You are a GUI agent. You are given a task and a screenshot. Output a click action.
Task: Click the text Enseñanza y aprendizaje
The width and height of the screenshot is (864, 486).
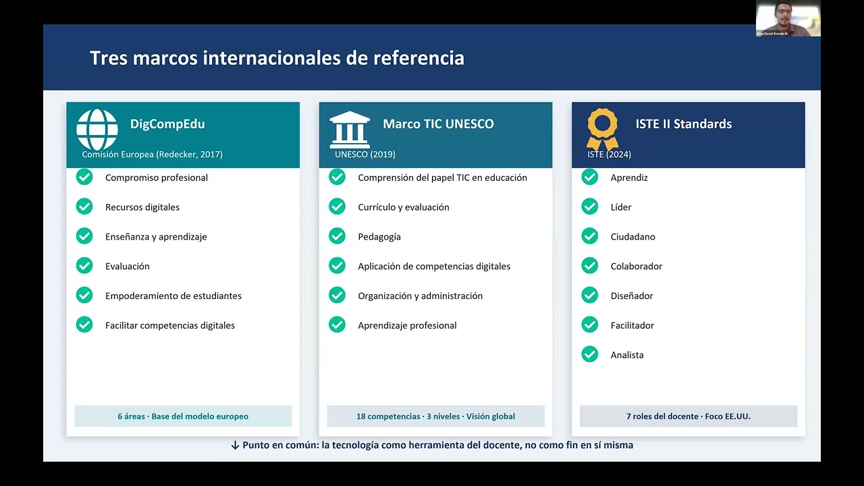[x=156, y=237]
